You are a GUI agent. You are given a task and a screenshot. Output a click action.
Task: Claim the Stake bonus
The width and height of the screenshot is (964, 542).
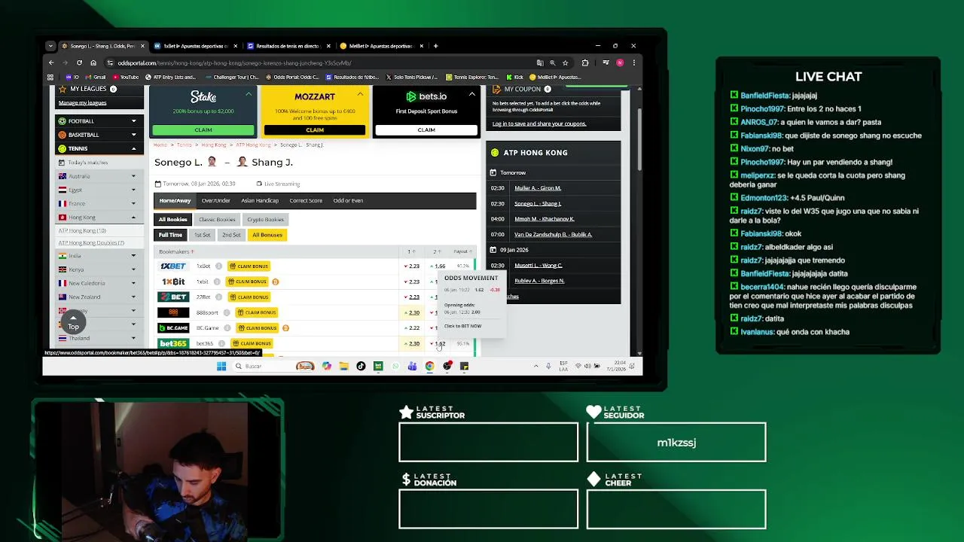pos(203,129)
